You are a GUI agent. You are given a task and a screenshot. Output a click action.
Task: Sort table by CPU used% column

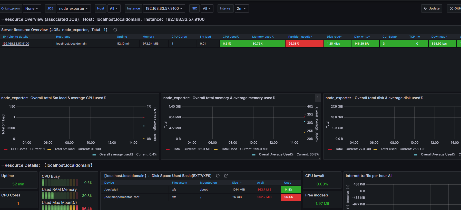[x=231, y=37]
